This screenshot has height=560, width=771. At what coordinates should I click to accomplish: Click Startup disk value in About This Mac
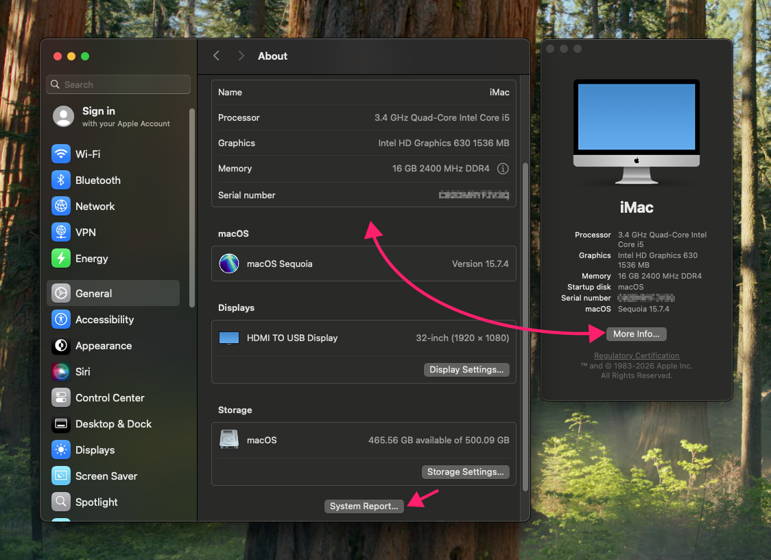point(630,287)
